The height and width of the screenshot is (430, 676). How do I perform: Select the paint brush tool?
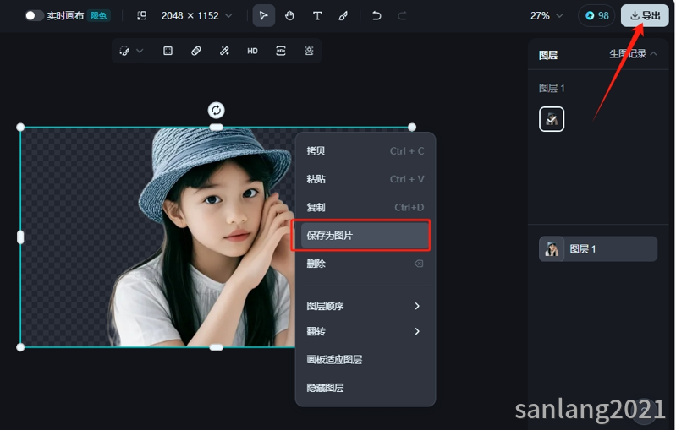pos(343,16)
